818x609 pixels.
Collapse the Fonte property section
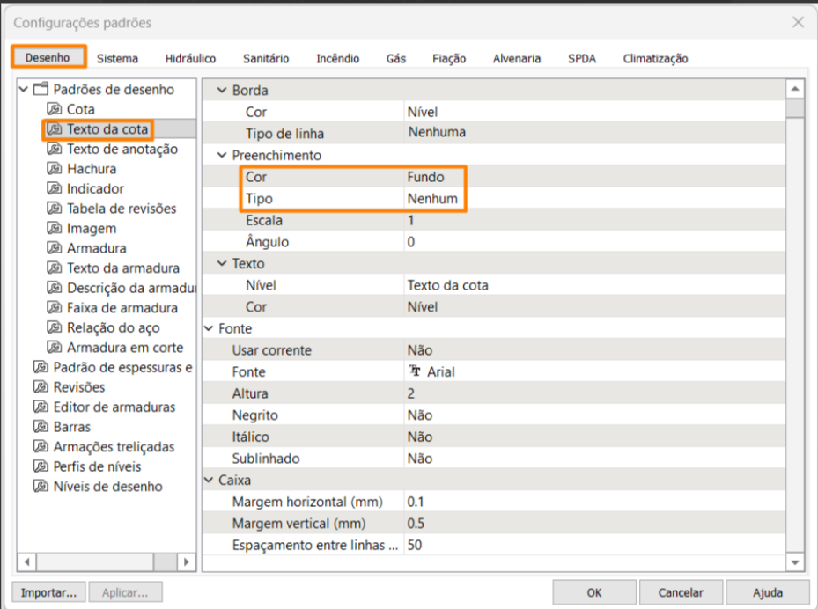pyautogui.click(x=209, y=329)
